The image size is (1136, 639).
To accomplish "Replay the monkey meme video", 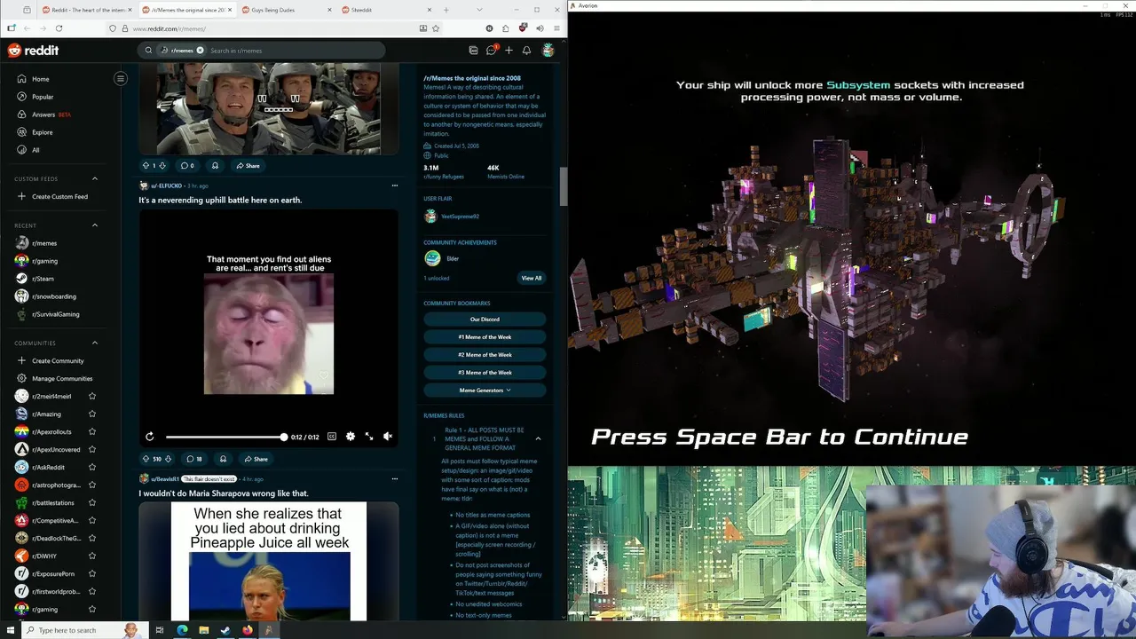I will (x=149, y=437).
